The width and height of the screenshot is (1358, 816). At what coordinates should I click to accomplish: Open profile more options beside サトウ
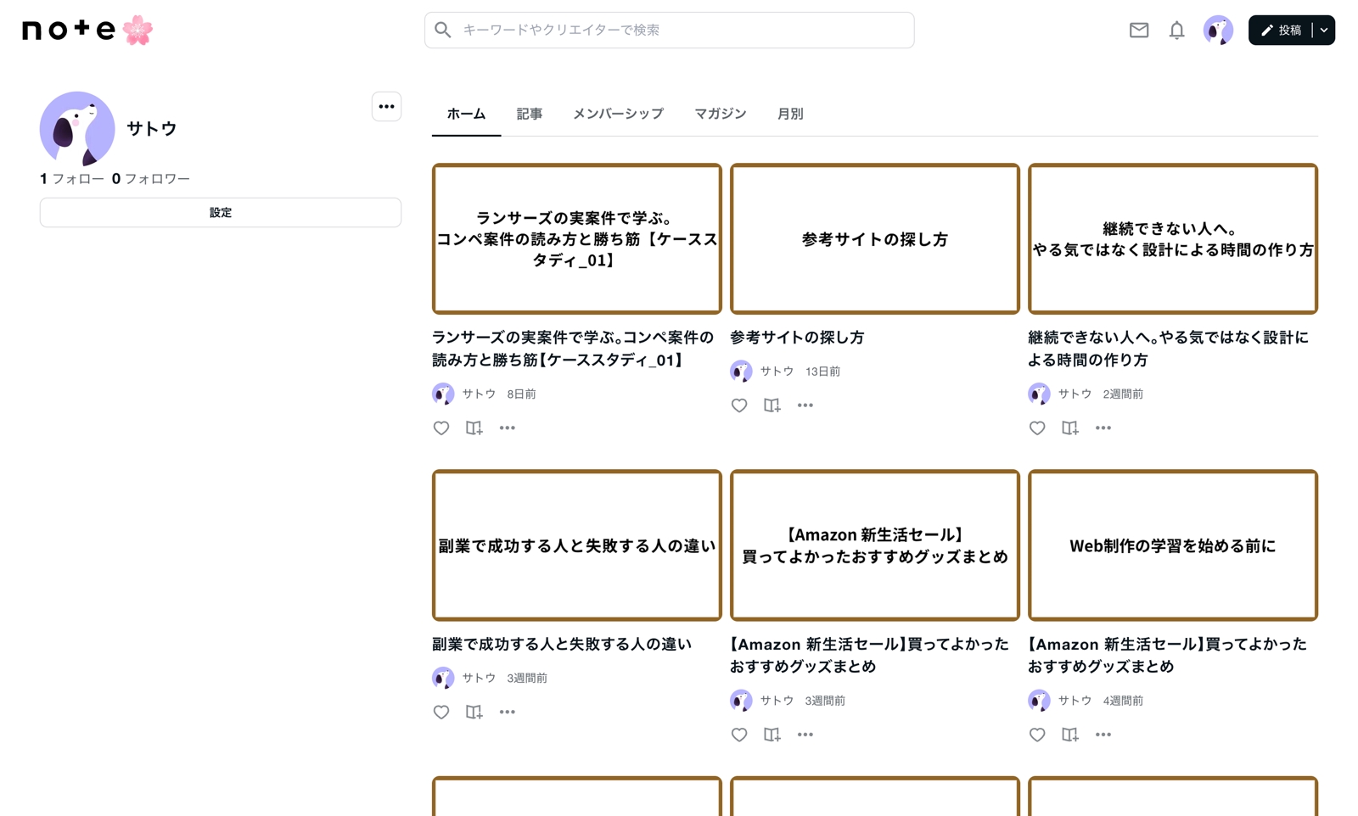tap(386, 107)
